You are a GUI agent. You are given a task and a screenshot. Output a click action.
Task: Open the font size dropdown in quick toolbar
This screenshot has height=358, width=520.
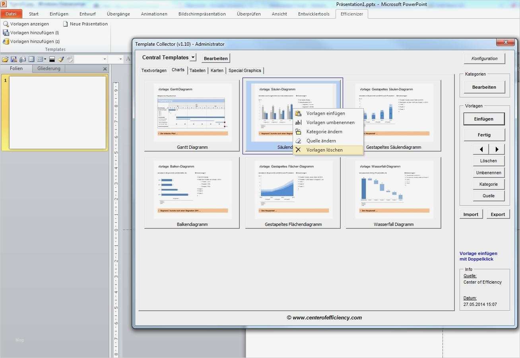(121, 59)
